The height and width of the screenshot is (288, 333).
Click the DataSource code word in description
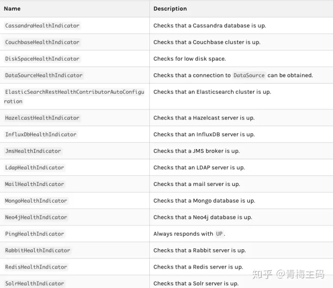249,75
